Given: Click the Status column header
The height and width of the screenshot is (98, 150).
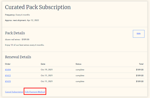Looking at the screenshot, I should [79, 64].
